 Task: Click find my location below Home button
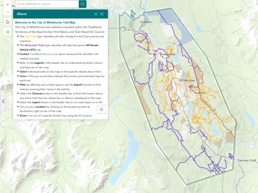(x=8, y=32)
